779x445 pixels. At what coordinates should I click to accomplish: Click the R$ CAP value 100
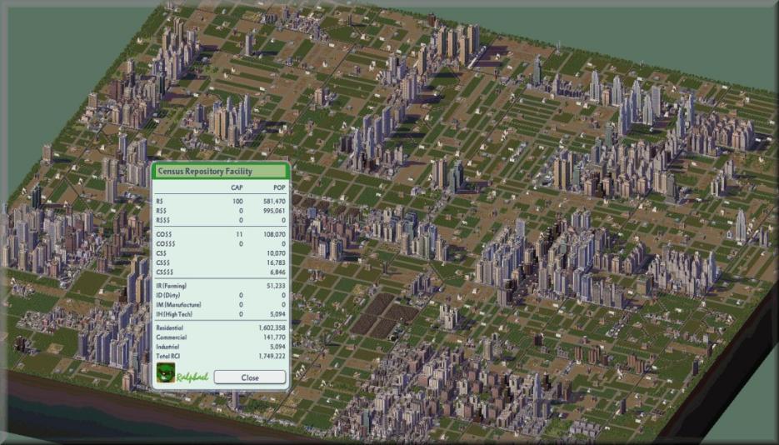tap(237, 201)
